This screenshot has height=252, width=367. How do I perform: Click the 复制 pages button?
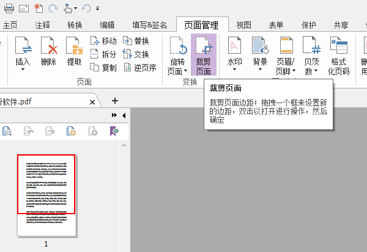pyautogui.click(x=103, y=68)
